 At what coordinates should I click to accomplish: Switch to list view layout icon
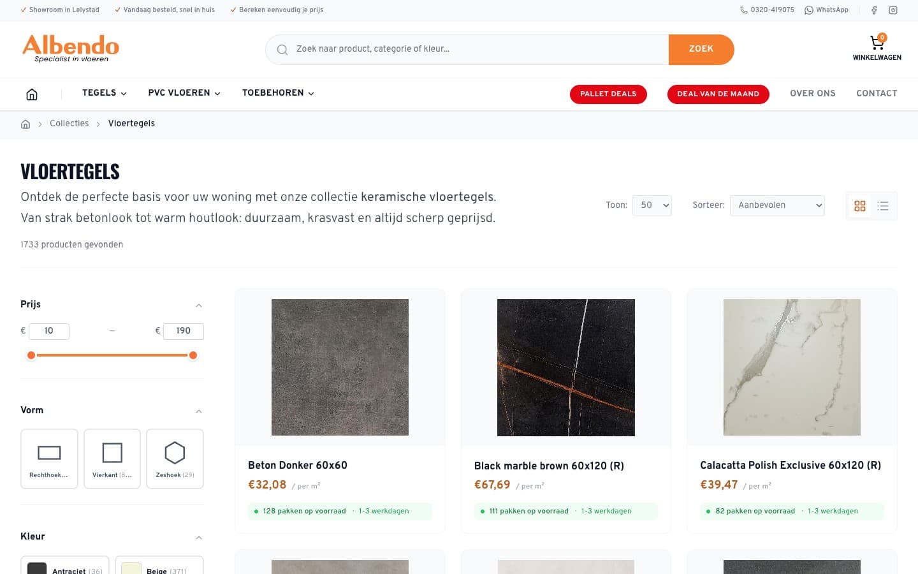tap(883, 205)
